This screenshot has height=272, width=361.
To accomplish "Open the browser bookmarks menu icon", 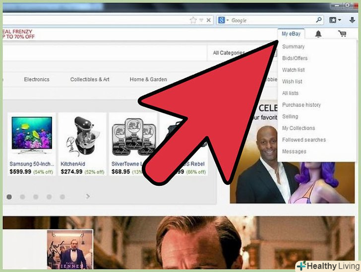I will [335, 20].
